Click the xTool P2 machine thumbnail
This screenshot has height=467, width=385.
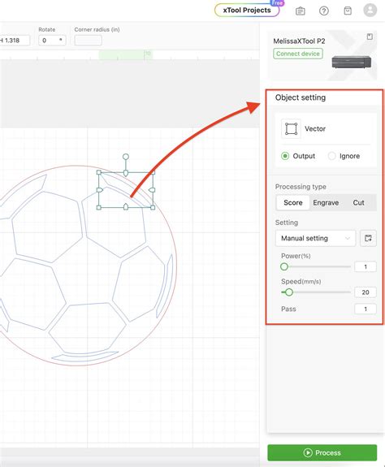click(x=352, y=62)
